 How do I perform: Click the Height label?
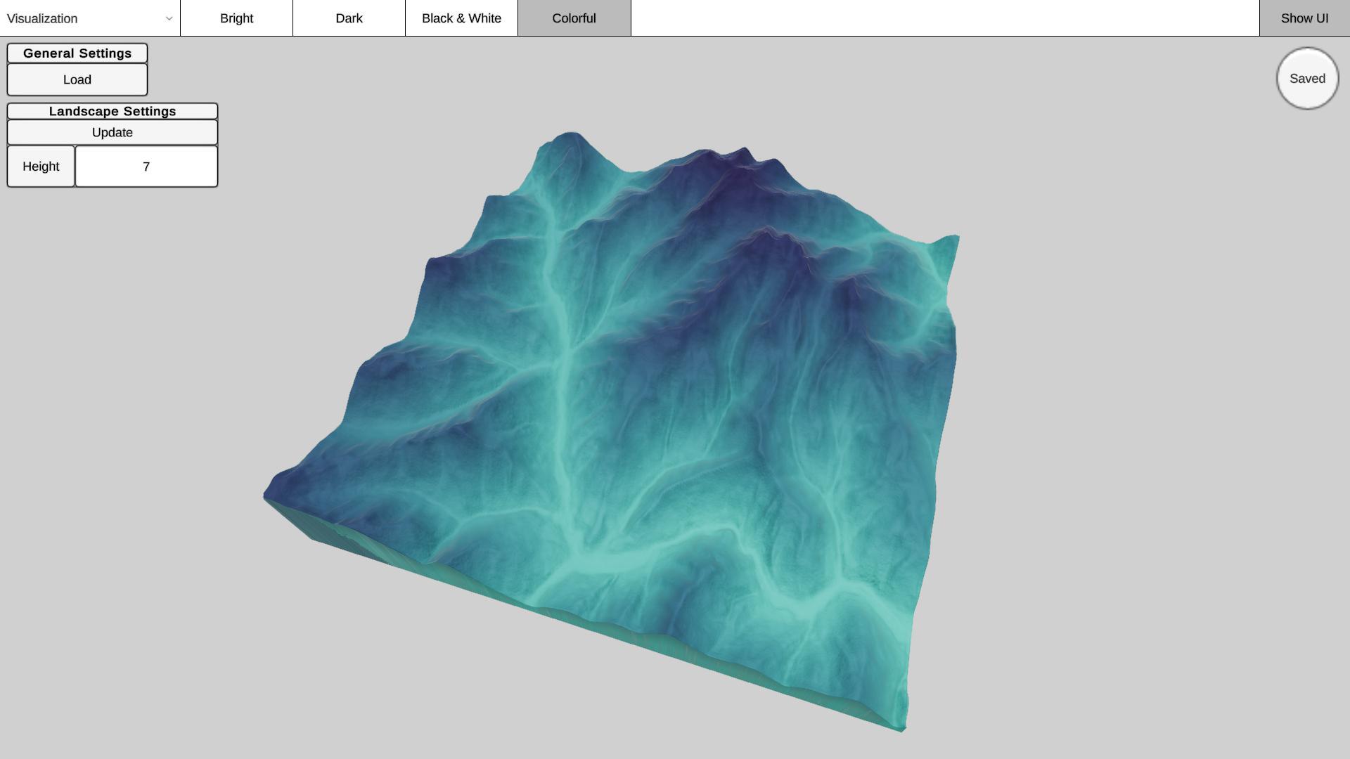[41, 167]
